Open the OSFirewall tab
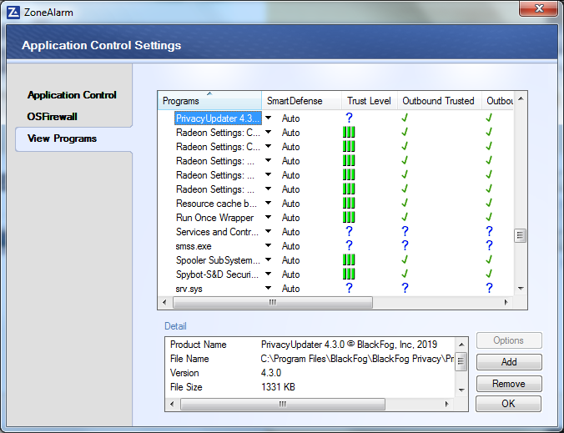The width and height of the screenshot is (564, 433). click(52, 117)
